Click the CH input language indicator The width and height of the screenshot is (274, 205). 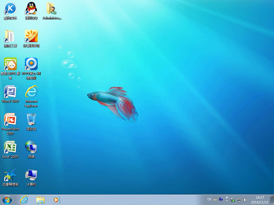point(209,199)
